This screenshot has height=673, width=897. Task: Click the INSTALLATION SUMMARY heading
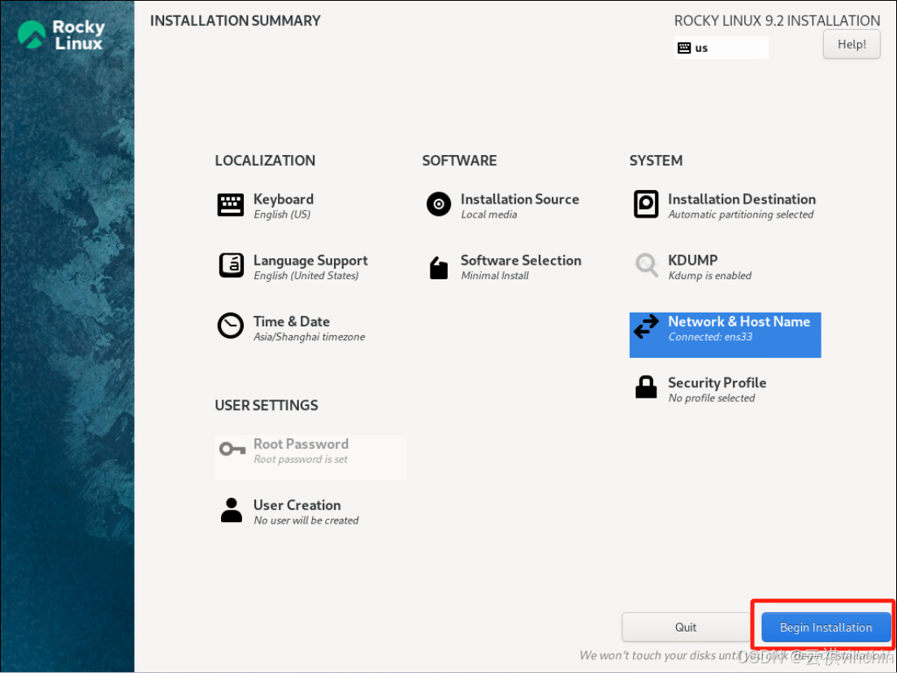click(235, 20)
